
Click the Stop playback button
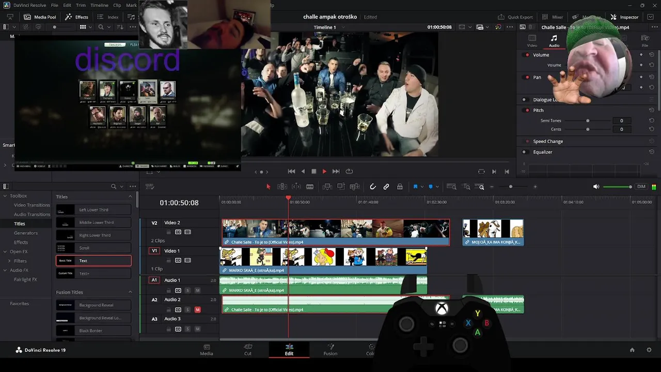tap(313, 172)
